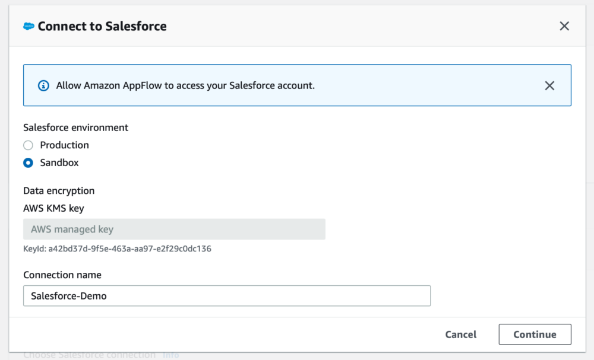Click the 'Production' option label

point(64,145)
